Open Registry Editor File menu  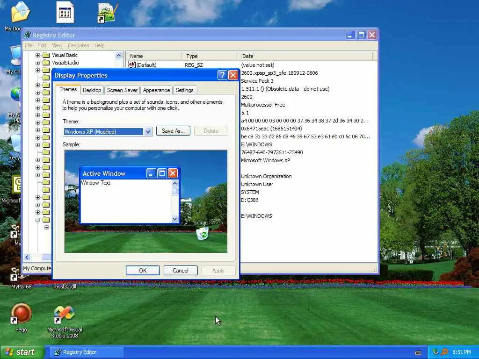coord(29,45)
